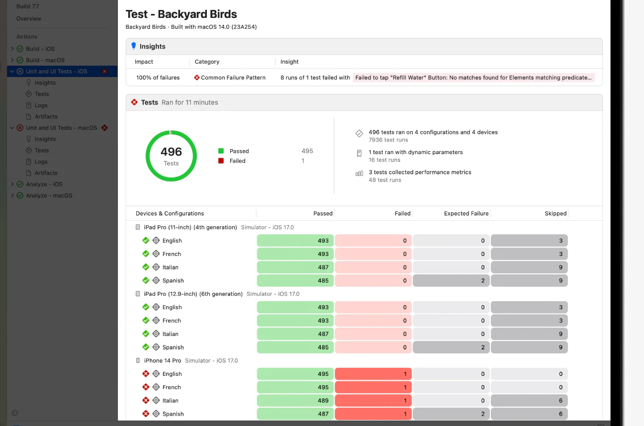Click 'Ran for 11 minutes' text in Tests header
This screenshot has width=644, height=426.
pos(190,102)
